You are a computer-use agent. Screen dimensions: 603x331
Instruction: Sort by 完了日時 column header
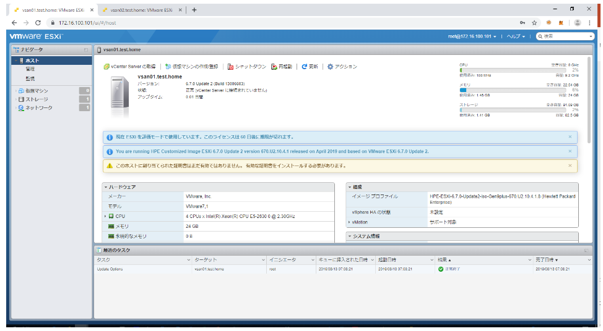(x=563, y=260)
